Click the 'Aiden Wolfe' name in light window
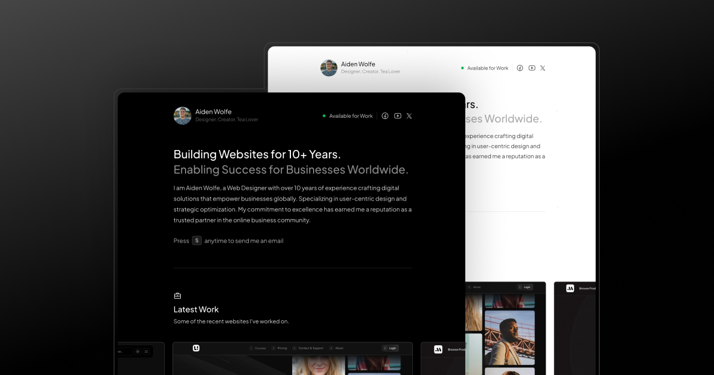Viewport: 714px width, 375px height. 358,64
